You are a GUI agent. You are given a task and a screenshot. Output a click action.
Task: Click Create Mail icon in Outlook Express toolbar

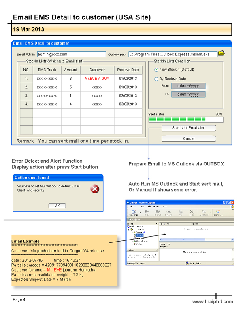[x=134, y=213]
